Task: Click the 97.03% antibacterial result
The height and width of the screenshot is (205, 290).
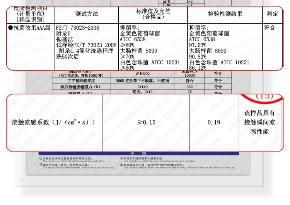Action: [198, 45]
